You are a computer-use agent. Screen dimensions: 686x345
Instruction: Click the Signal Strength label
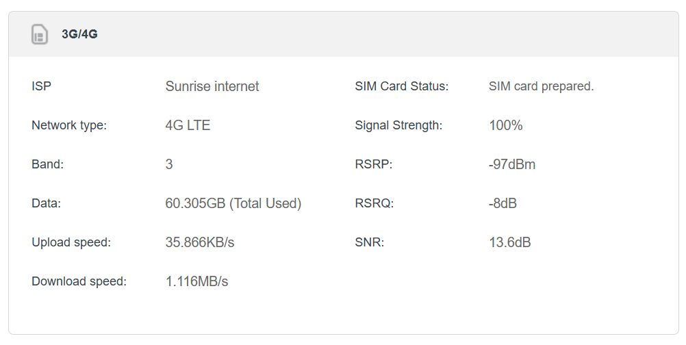click(x=398, y=125)
